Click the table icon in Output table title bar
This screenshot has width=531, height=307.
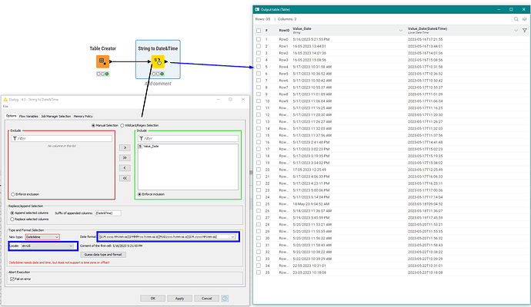(x=257, y=9)
